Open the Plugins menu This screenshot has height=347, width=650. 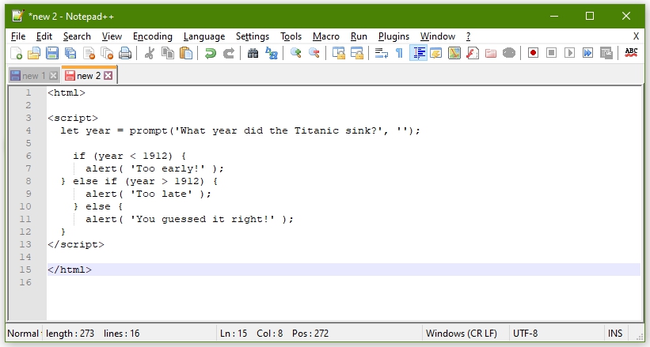pos(393,36)
